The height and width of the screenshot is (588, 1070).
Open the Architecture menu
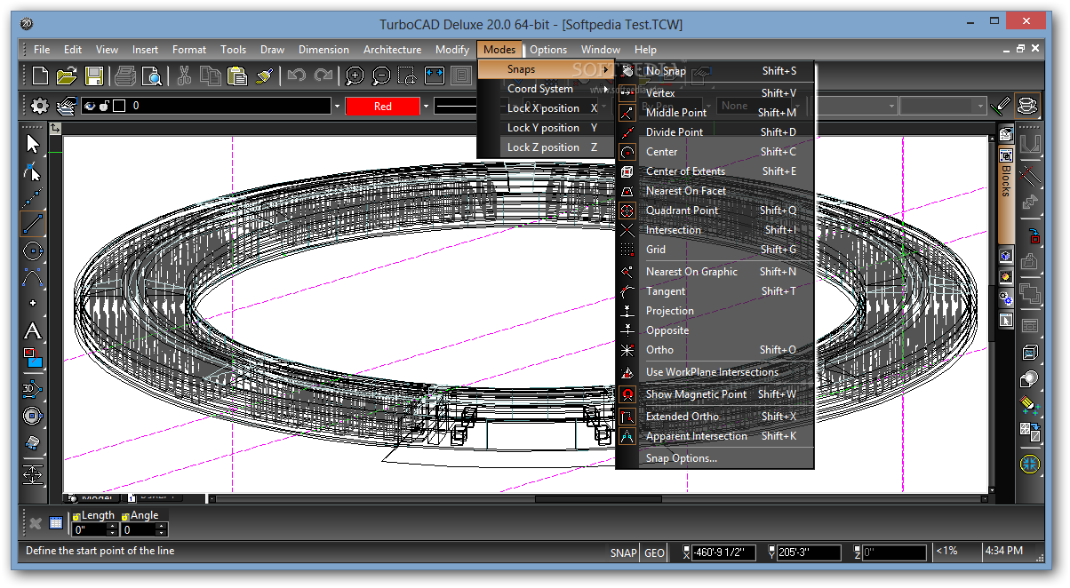tap(392, 50)
